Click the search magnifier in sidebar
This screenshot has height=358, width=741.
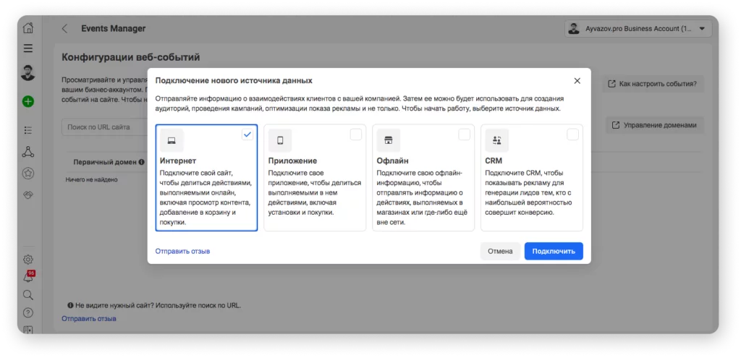pyautogui.click(x=28, y=295)
